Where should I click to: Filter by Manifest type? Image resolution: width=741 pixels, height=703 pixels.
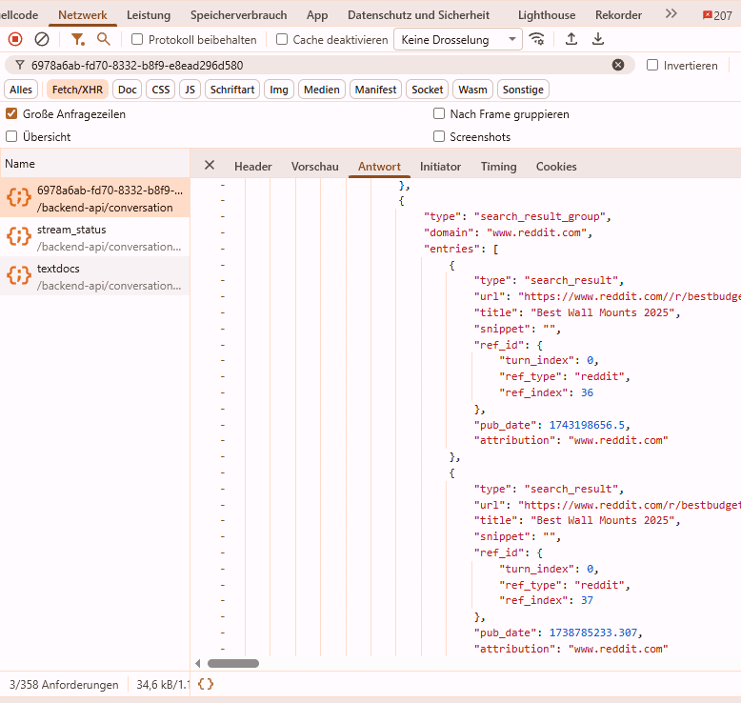(375, 90)
